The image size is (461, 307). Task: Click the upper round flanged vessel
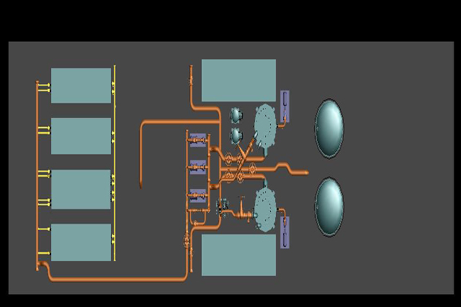point(266,124)
